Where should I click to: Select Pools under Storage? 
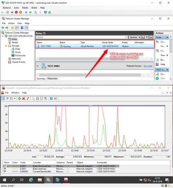pyautogui.click(x=18, y=52)
